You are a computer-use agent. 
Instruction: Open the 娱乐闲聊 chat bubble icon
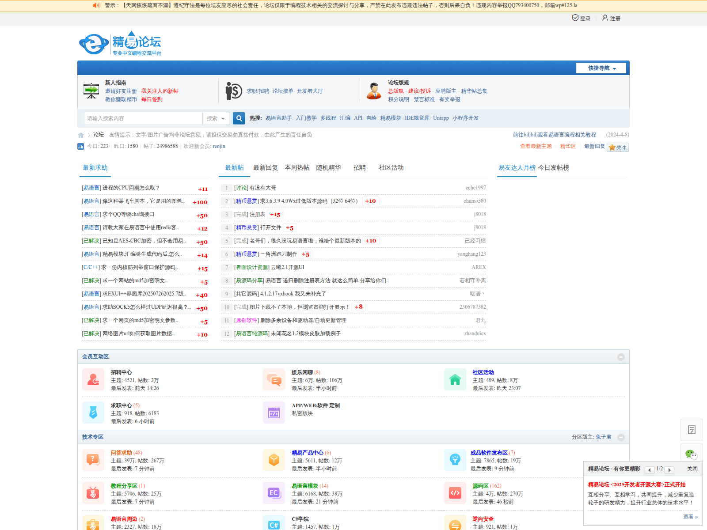click(x=274, y=380)
